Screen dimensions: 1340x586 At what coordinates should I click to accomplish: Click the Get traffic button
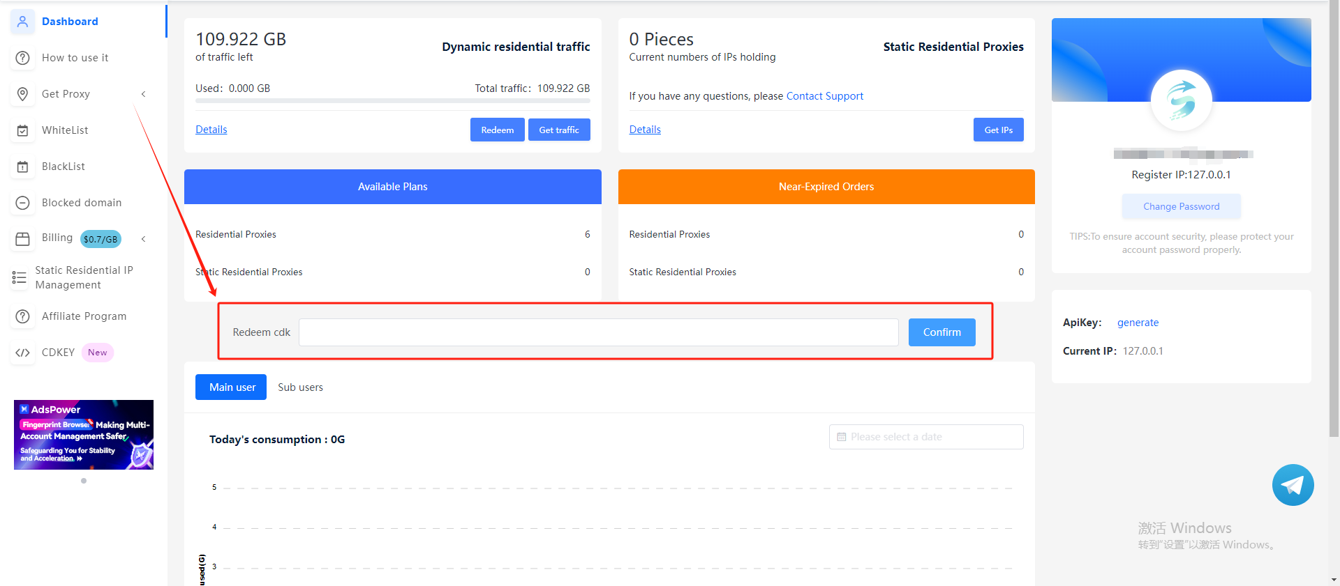point(558,130)
